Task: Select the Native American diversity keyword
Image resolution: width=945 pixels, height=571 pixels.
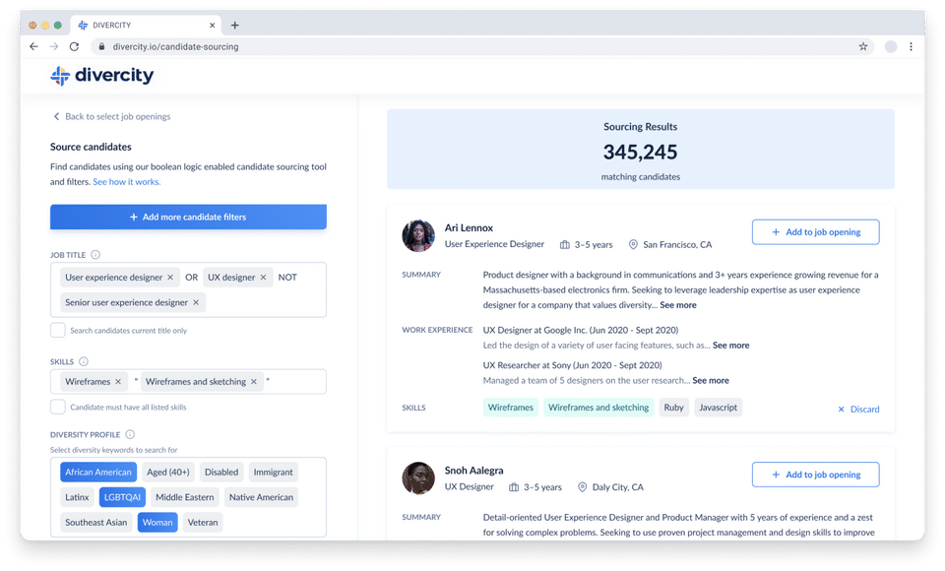Action: click(261, 497)
